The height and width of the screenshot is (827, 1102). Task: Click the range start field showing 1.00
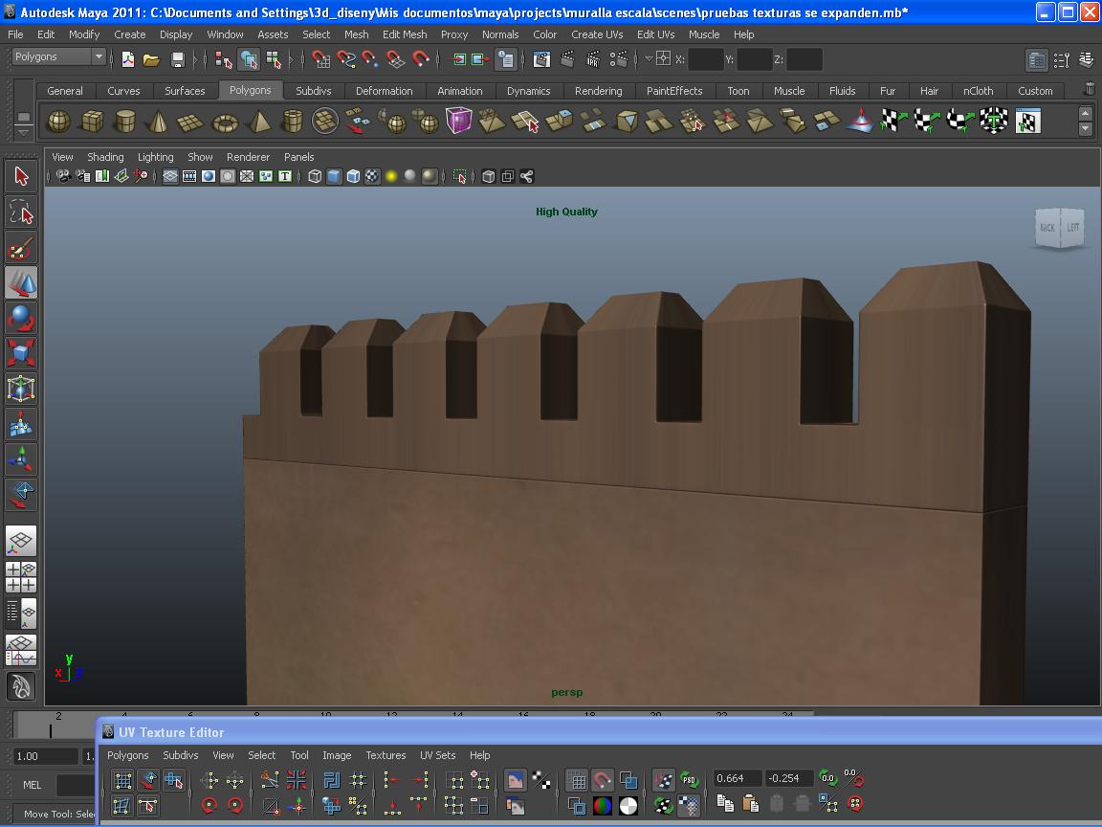46,756
